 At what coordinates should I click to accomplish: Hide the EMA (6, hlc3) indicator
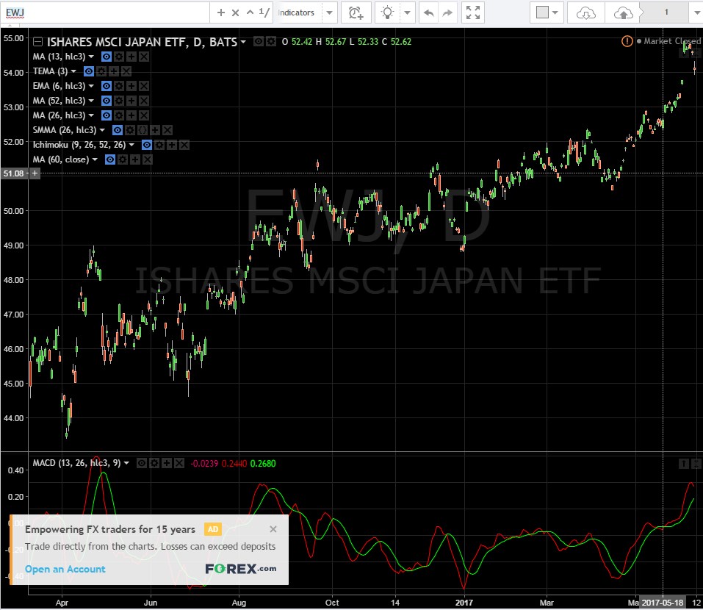(x=107, y=86)
